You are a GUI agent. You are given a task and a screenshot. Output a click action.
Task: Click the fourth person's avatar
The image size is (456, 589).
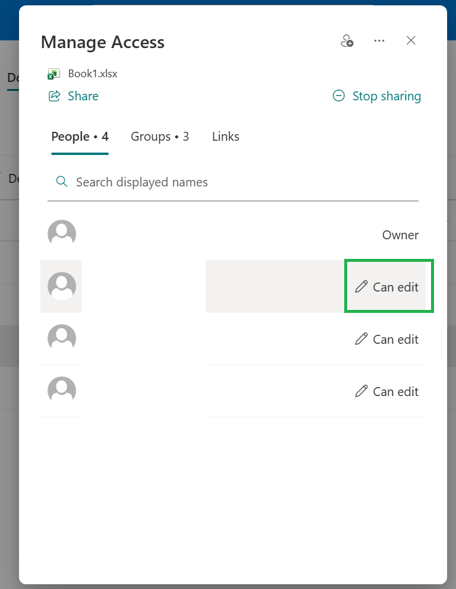coord(62,391)
